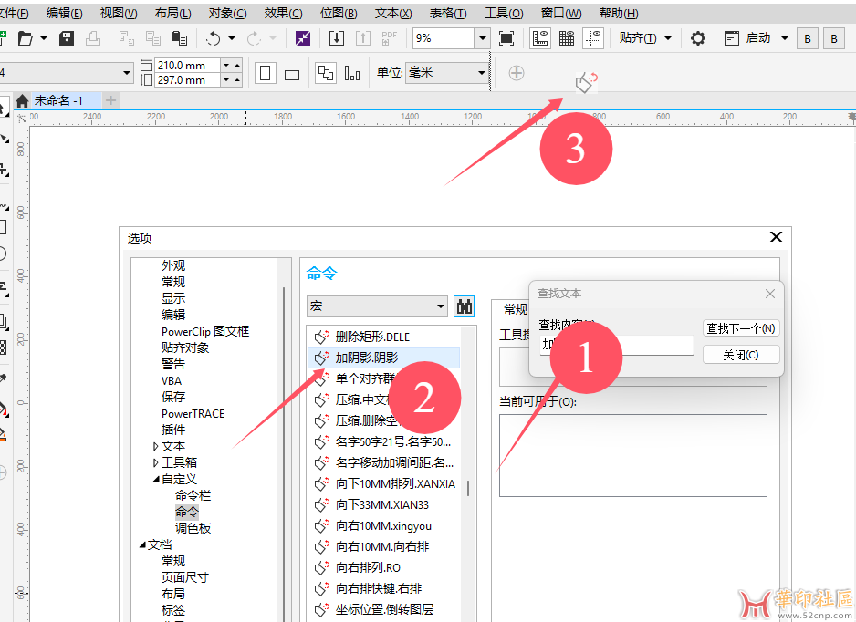Click the Export icon
This screenshot has height=622, width=856.
coord(362,38)
